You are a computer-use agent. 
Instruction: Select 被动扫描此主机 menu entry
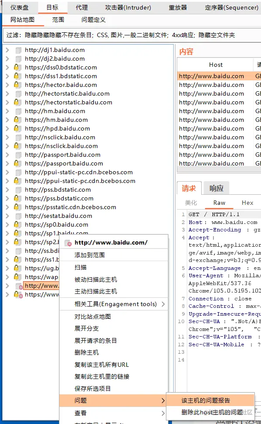(114, 279)
